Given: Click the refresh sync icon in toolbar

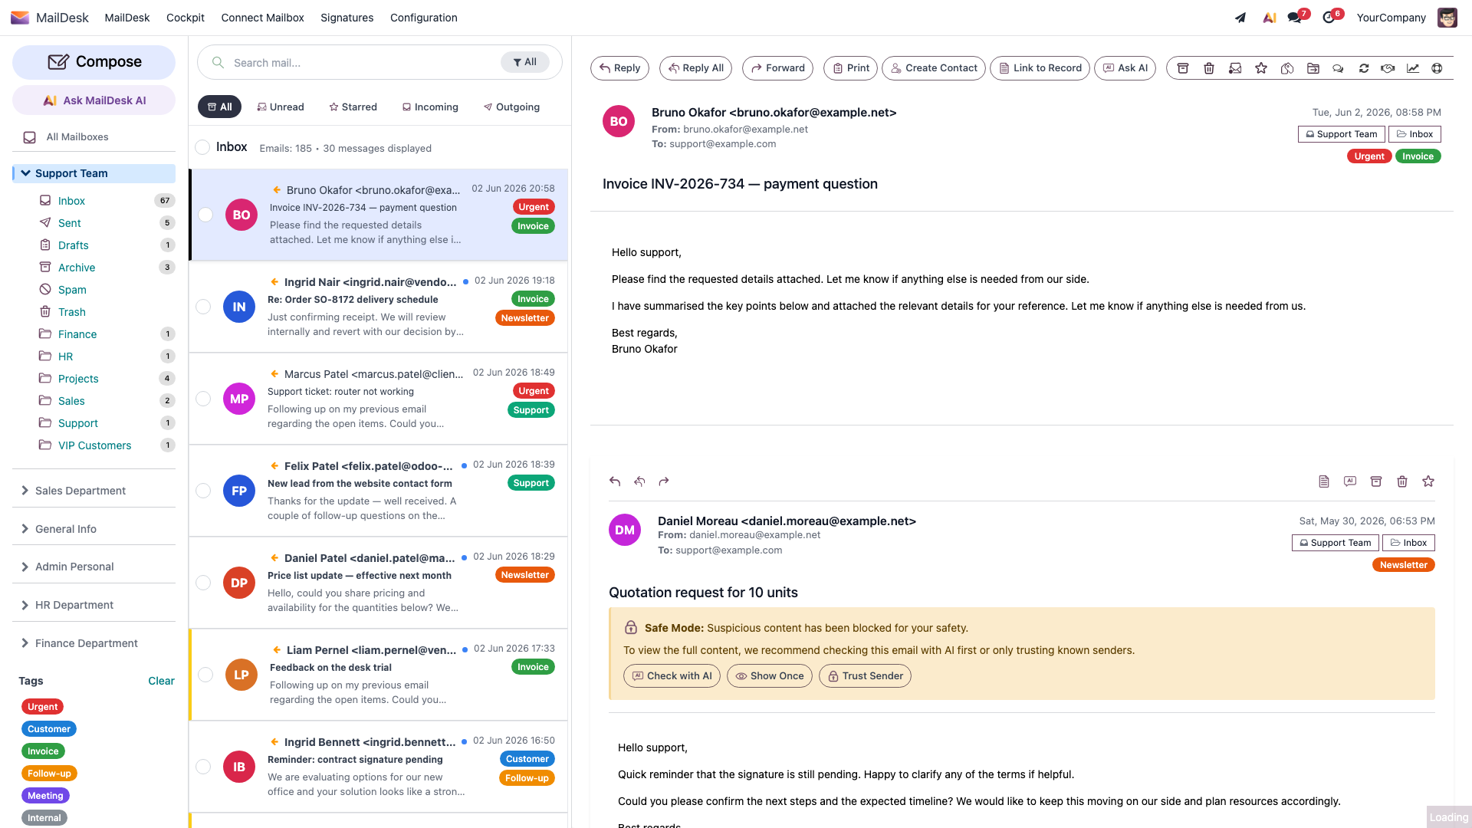Looking at the screenshot, I should click(x=1364, y=68).
